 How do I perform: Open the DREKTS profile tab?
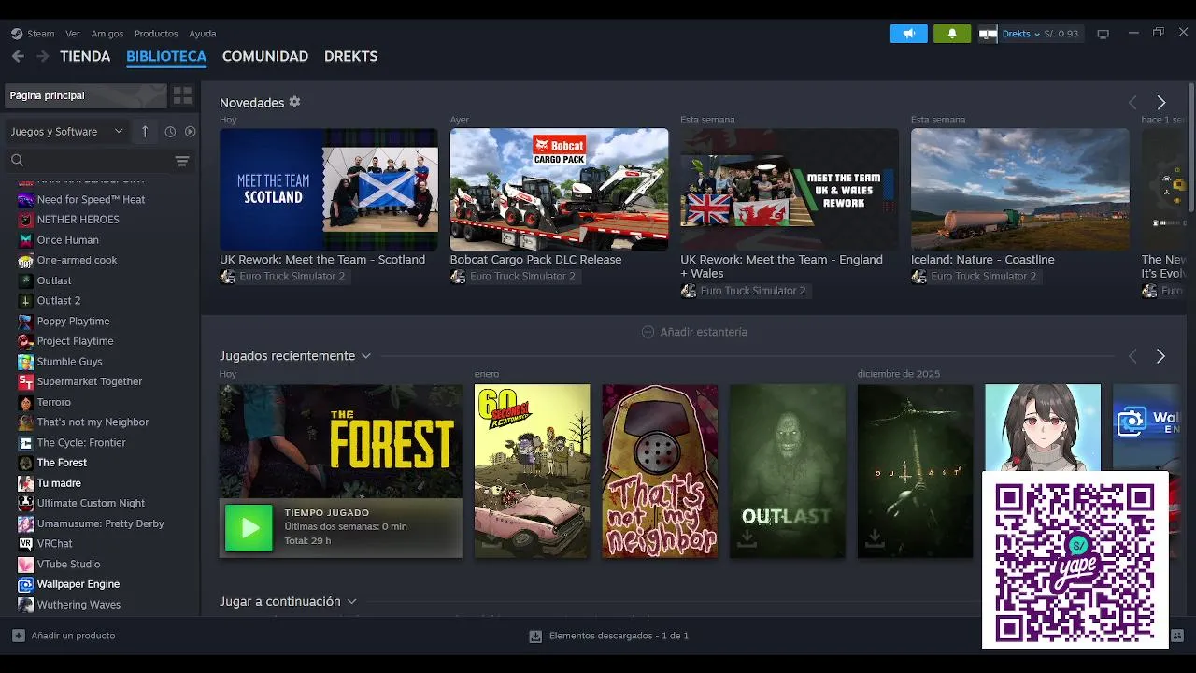(x=350, y=56)
